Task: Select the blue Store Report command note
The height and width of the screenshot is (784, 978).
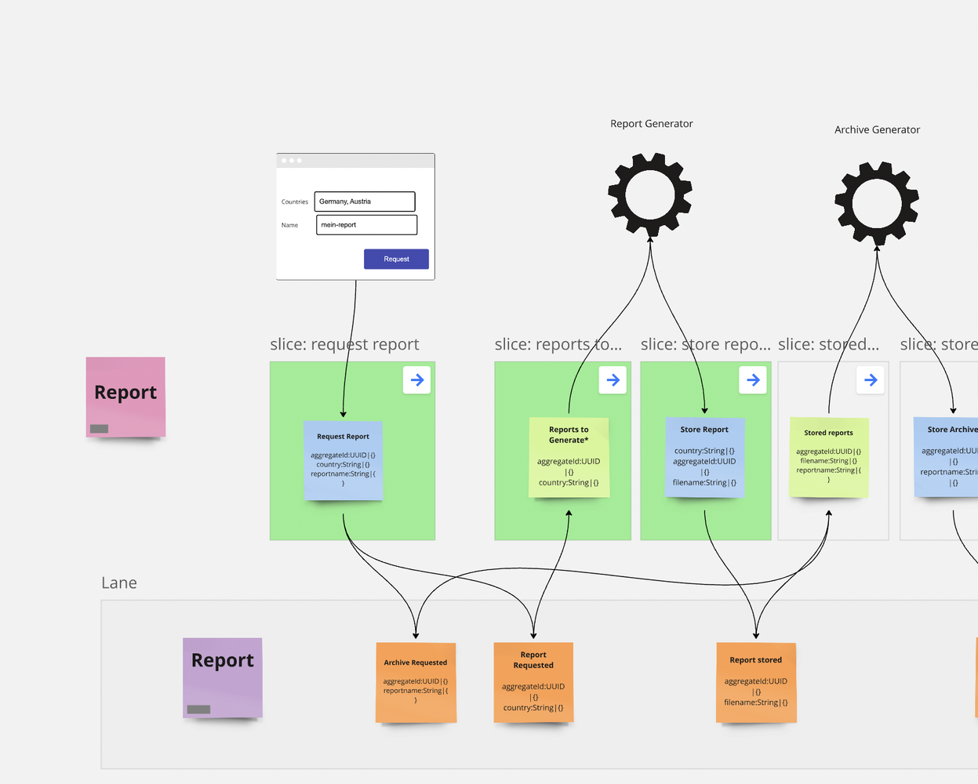Action: tap(704, 457)
